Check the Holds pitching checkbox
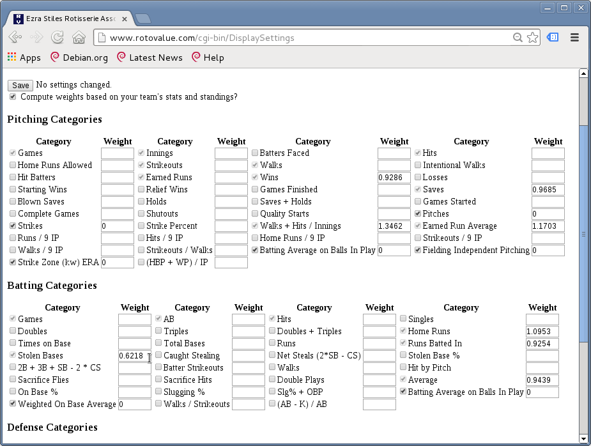Viewport: 591px width, 446px height. (x=141, y=201)
